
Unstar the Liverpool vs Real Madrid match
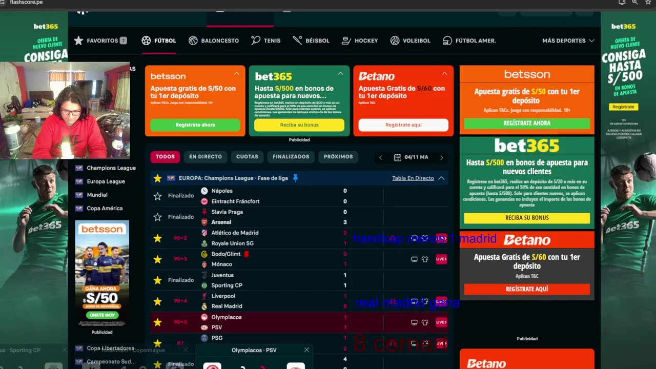[157, 301]
